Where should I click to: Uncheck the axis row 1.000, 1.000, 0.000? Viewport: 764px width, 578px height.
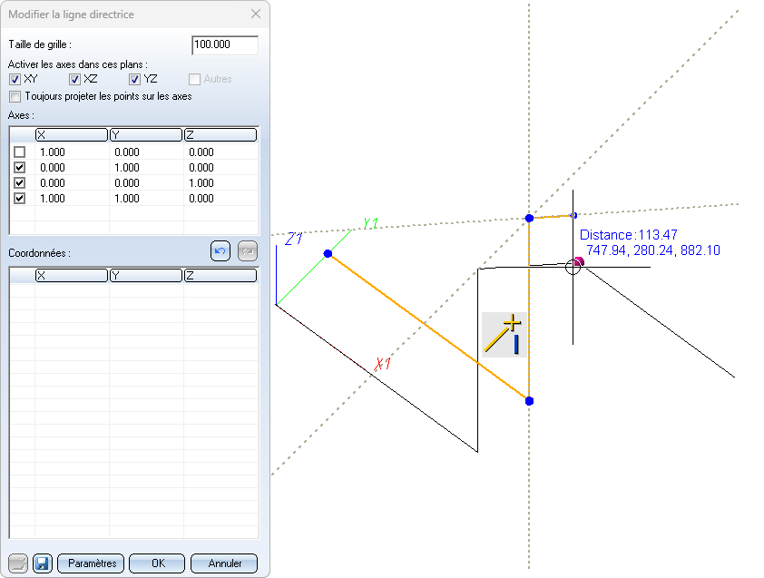[x=19, y=198]
